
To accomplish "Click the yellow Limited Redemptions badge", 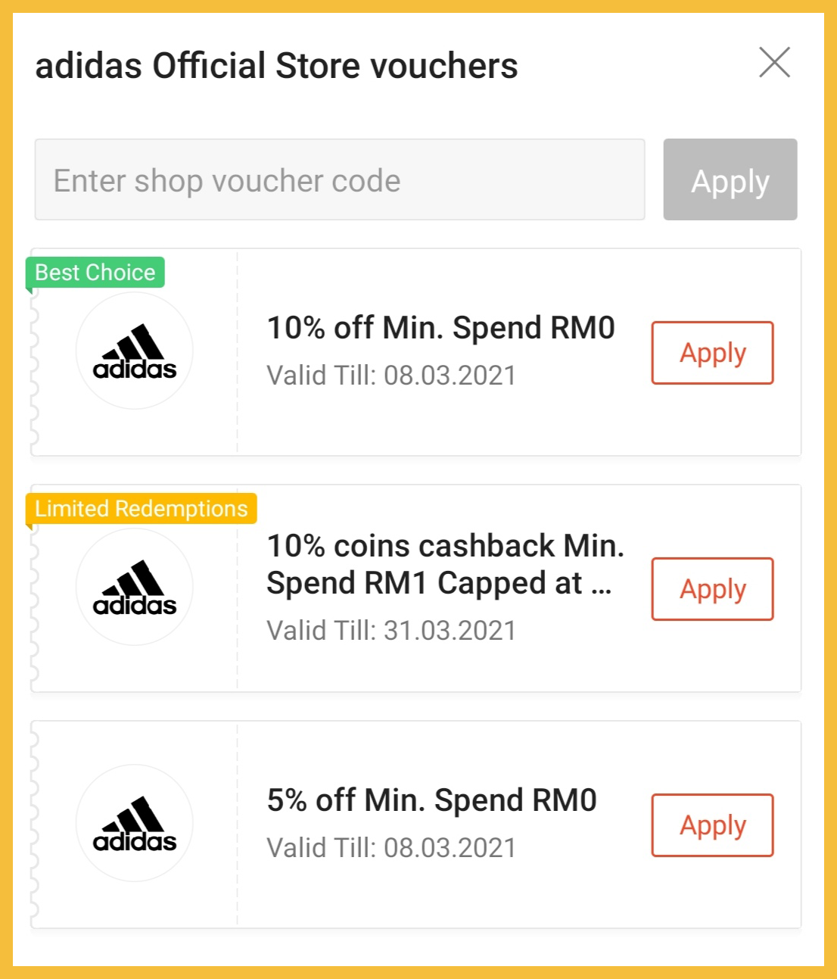I will coord(142,509).
